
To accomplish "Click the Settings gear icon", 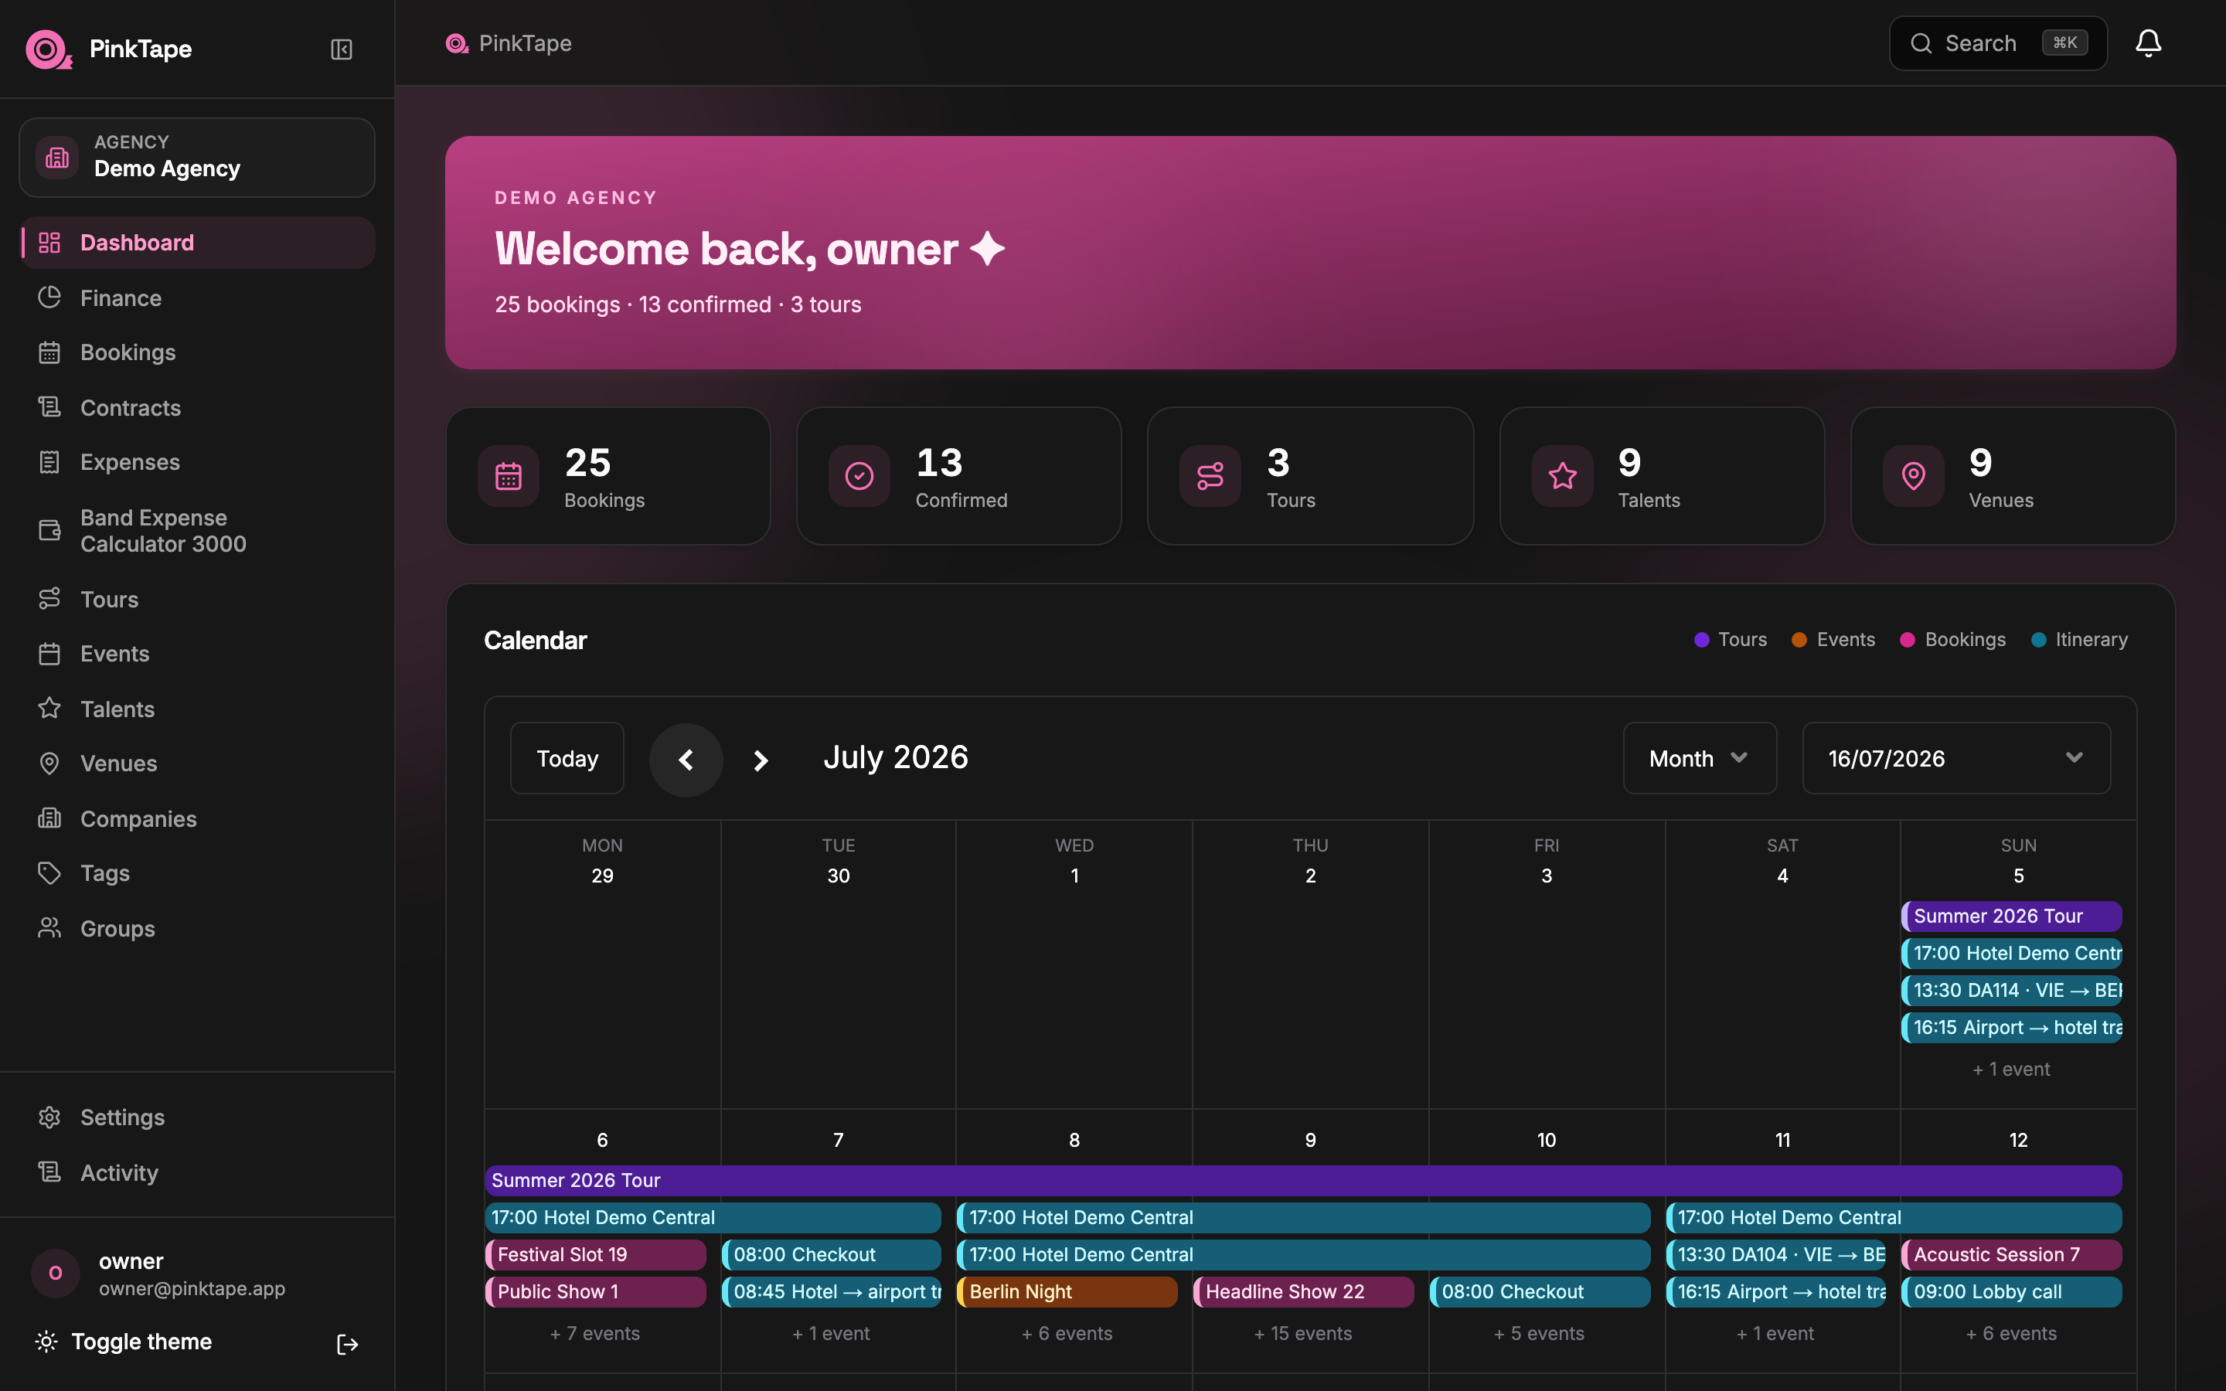I will [49, 1117].
